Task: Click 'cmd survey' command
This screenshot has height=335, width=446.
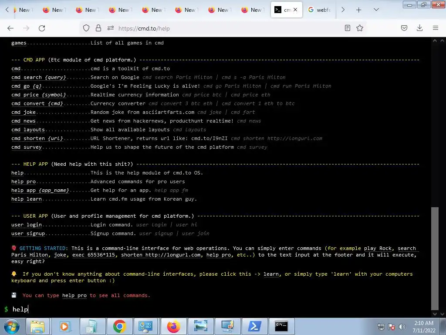Action: (x=27, y=147)
